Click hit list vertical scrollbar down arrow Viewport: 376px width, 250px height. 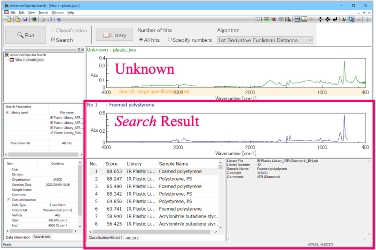coord(220,227)
